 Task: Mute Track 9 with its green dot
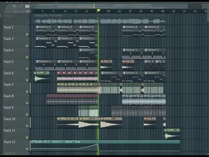pyautogui.click(x=27, y=115)
